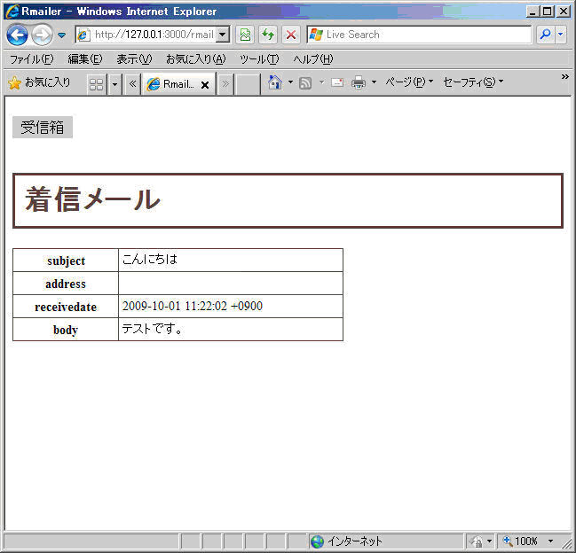The image size is (576, 553).
Task: Stop loading with the red X icon
Action: click(291, 35)
